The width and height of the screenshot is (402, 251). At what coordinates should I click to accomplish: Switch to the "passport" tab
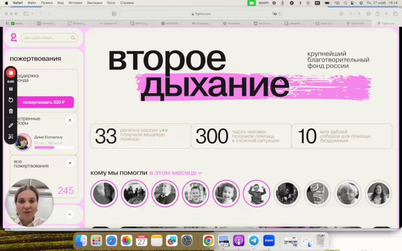294,23
